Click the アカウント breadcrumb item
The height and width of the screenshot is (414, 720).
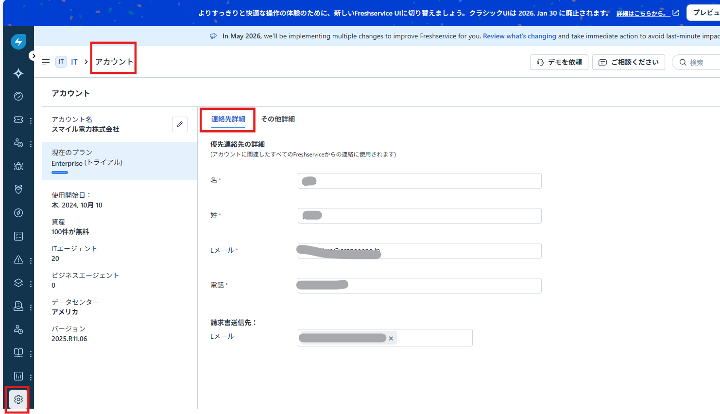114,62
